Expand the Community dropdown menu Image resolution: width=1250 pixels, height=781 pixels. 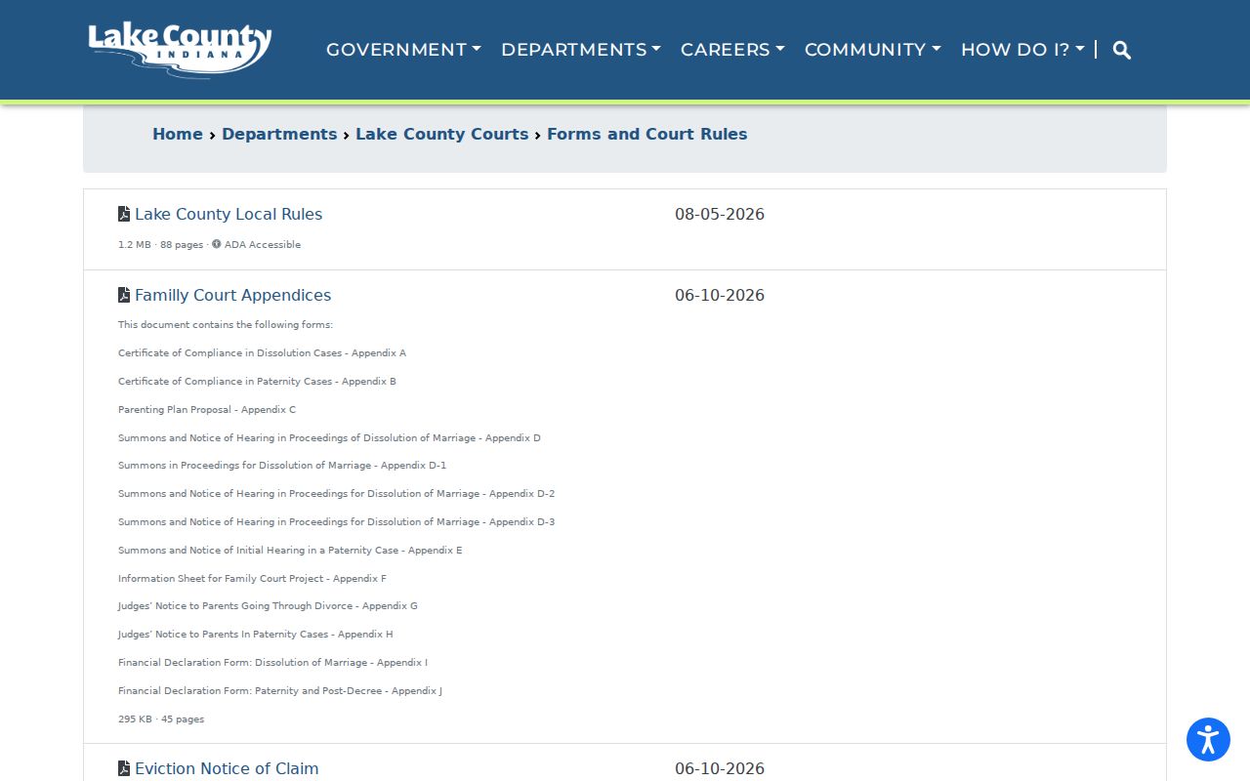coord(873,49)
